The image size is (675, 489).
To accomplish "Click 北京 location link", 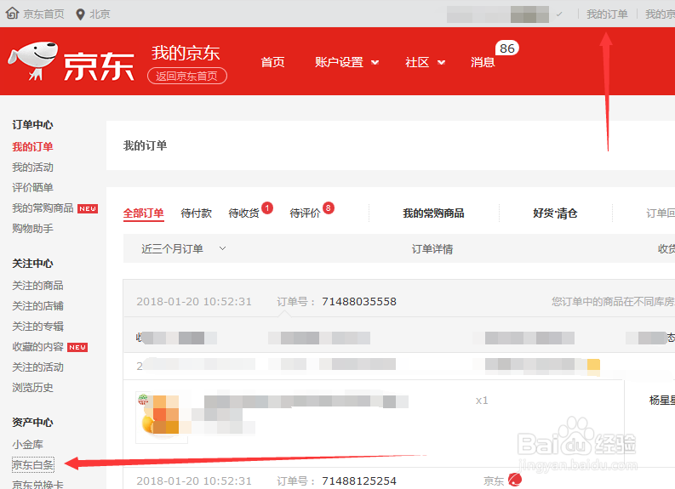I will (100, 14).
